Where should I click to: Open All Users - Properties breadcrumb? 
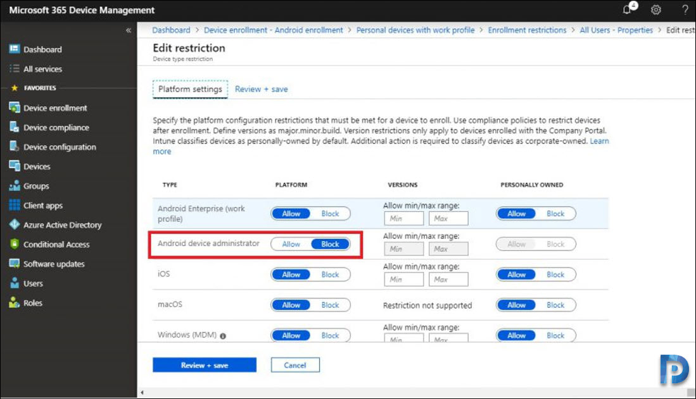616,30
